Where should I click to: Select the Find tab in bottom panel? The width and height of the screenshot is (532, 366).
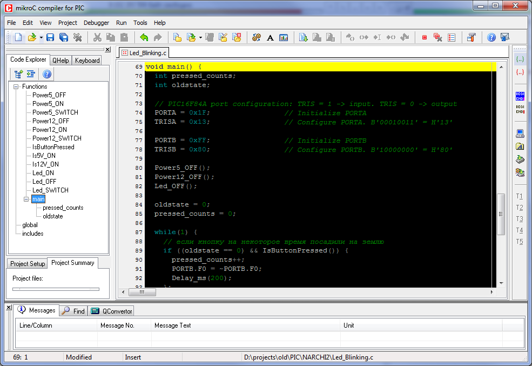click(x=74, y=311)
